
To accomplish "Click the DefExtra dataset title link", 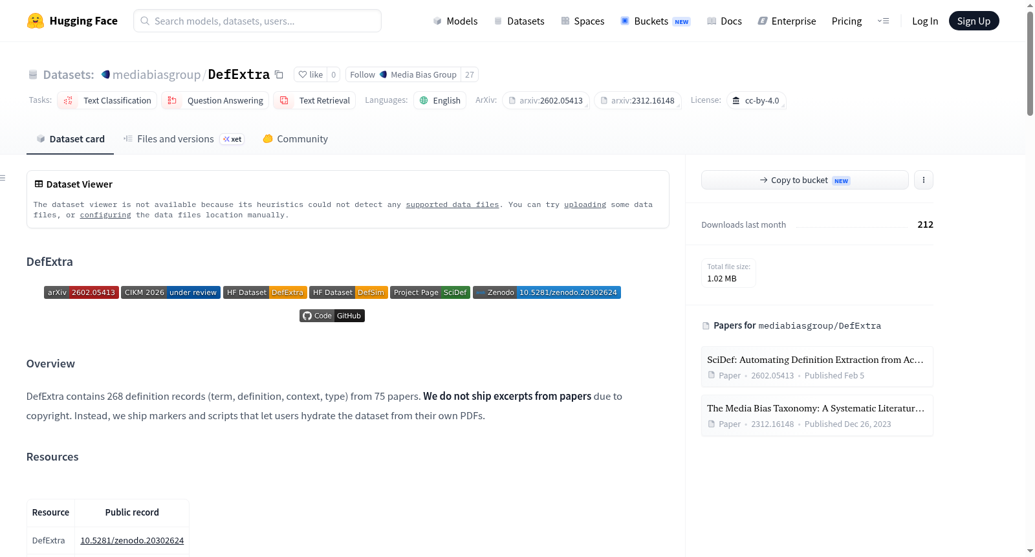I will [x=239, y=74].
